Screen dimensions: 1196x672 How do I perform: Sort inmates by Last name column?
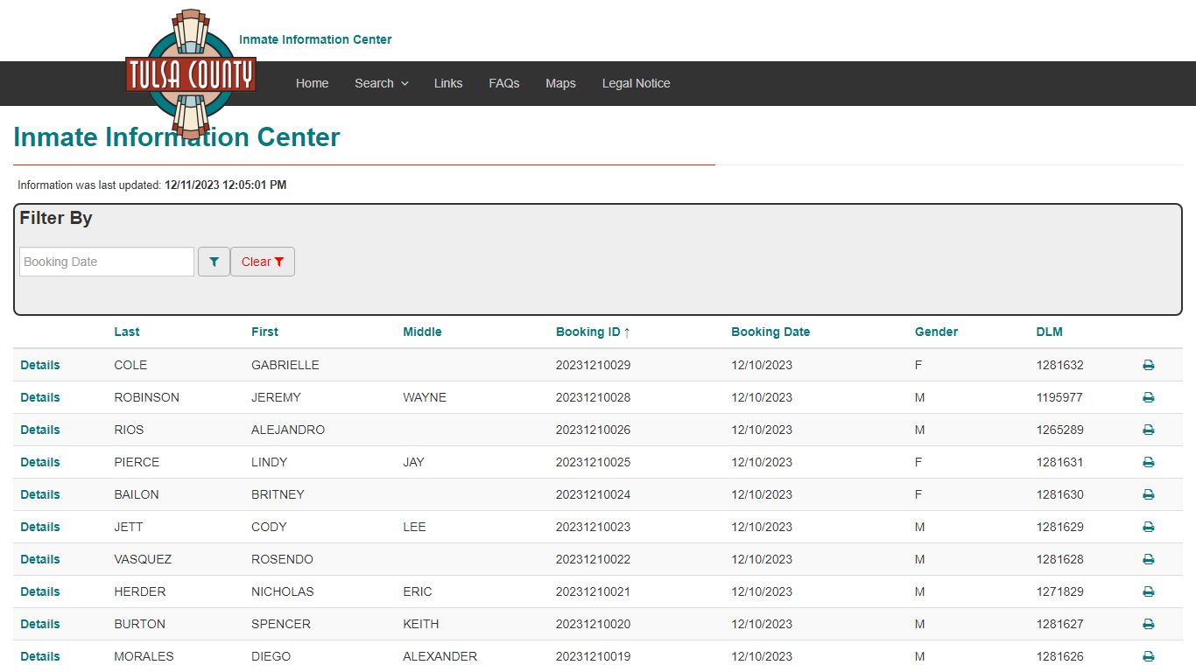tap(127, 332)
